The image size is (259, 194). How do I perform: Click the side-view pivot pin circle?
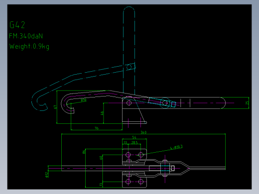coord(129,103)
